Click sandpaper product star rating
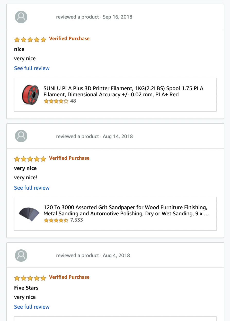Image resolution: width=230 pixels, height=321 pixels. click(x=56, y=220)
